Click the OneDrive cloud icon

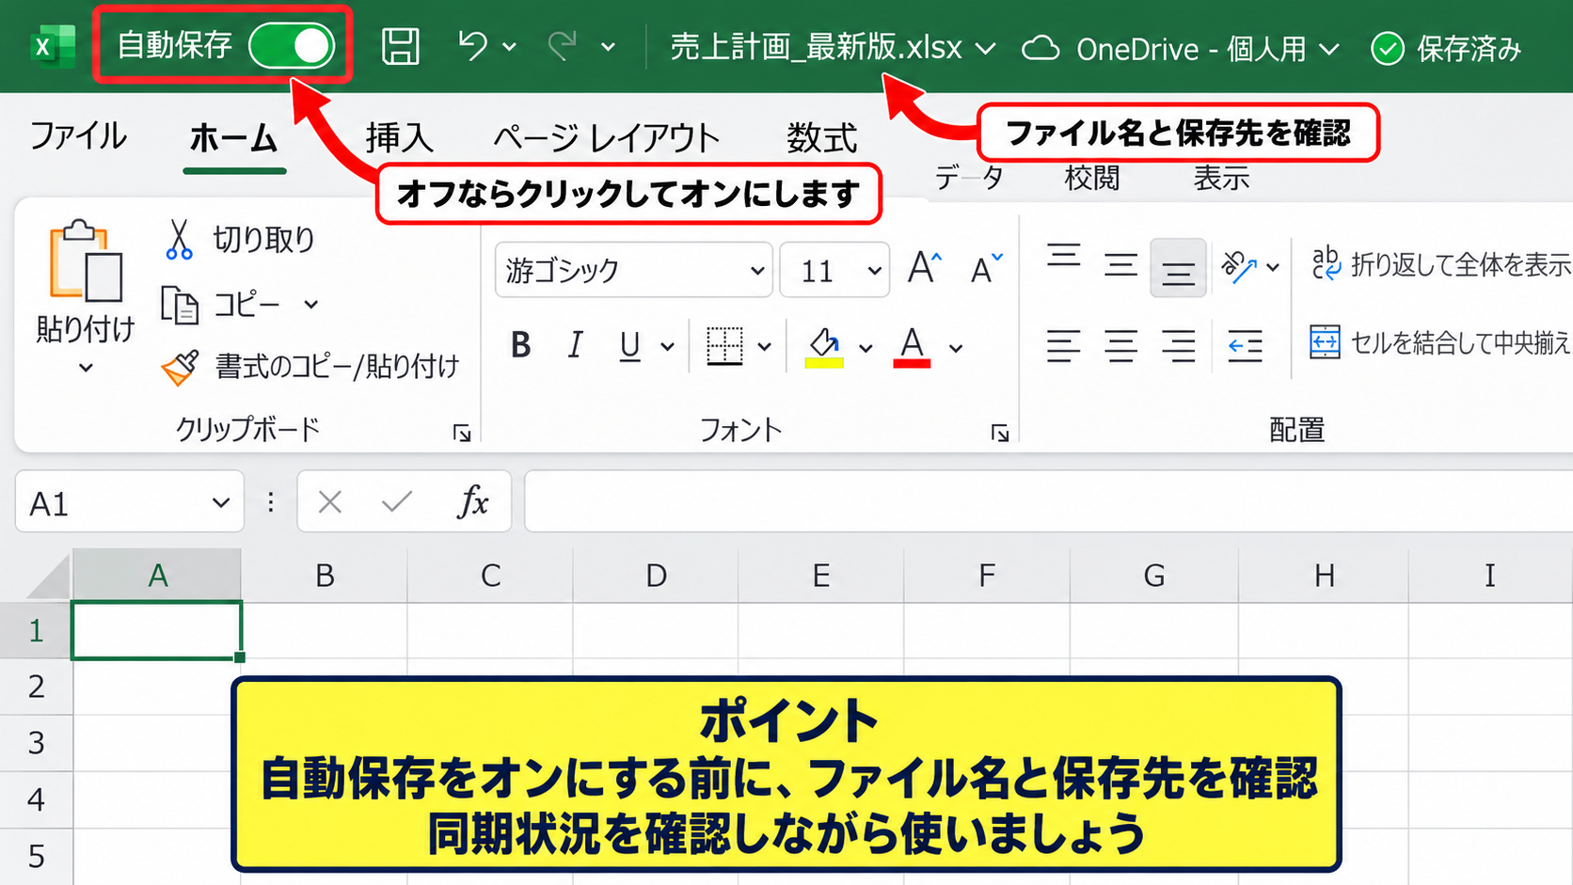(1041, 48)
